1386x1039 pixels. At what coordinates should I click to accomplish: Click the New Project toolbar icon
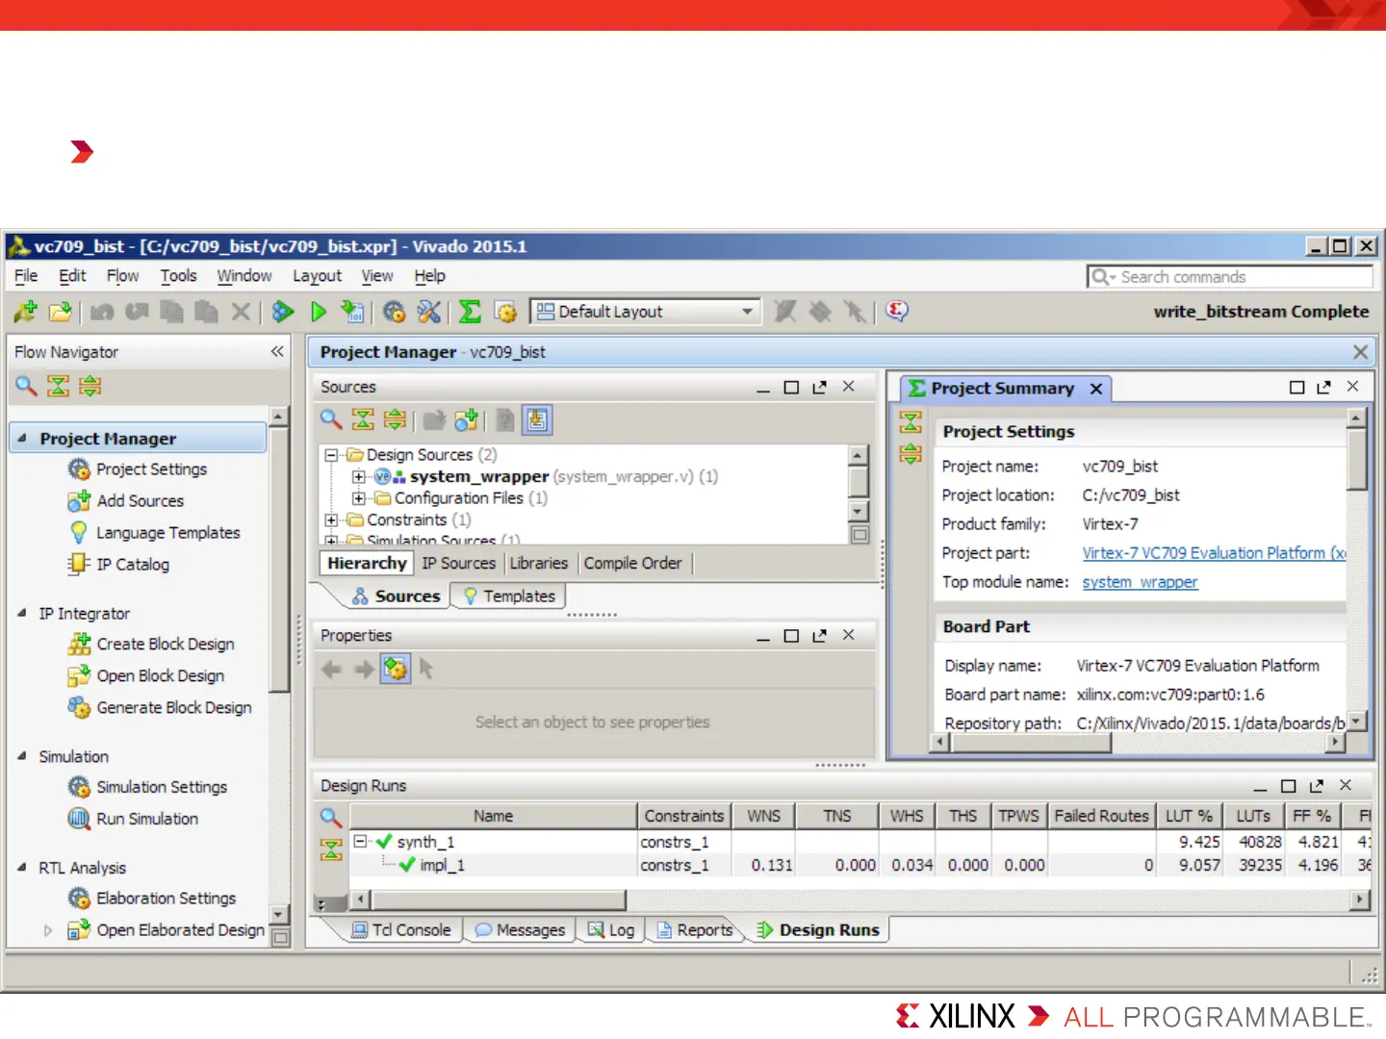click(26, 312)
